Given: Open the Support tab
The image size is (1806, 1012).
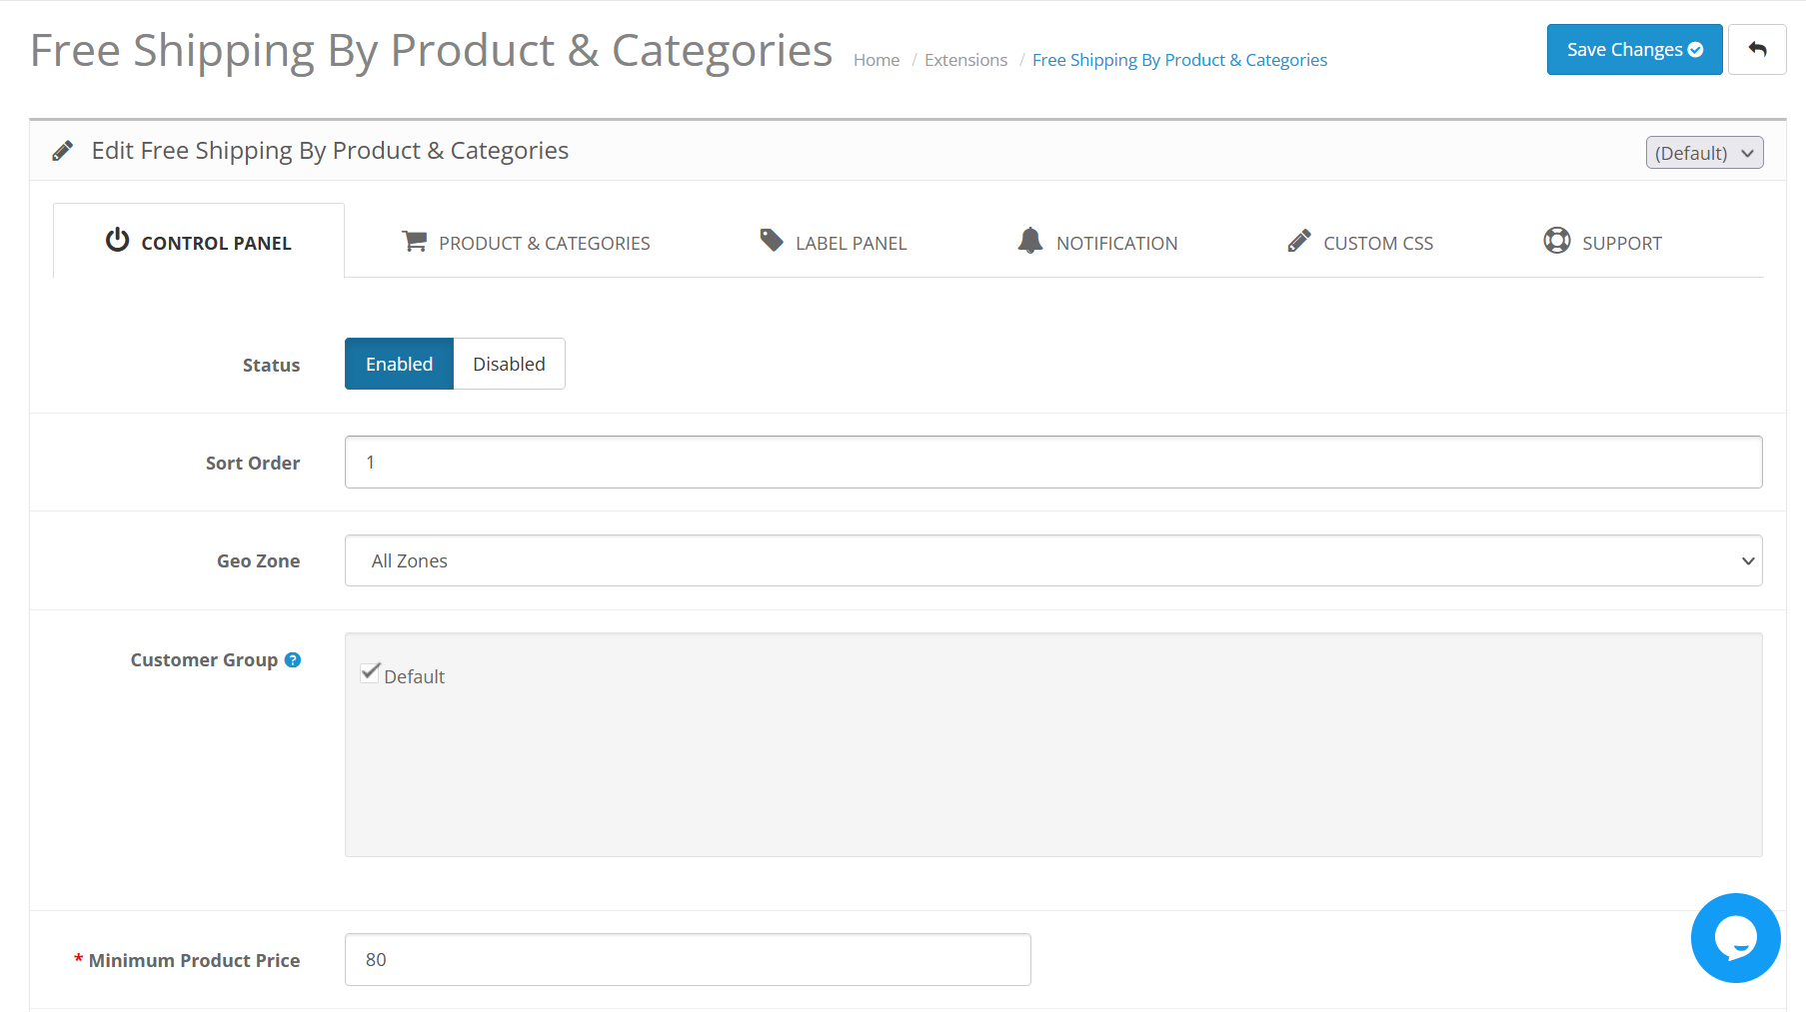Looking at the screenshot, I should coord(1602,242).
